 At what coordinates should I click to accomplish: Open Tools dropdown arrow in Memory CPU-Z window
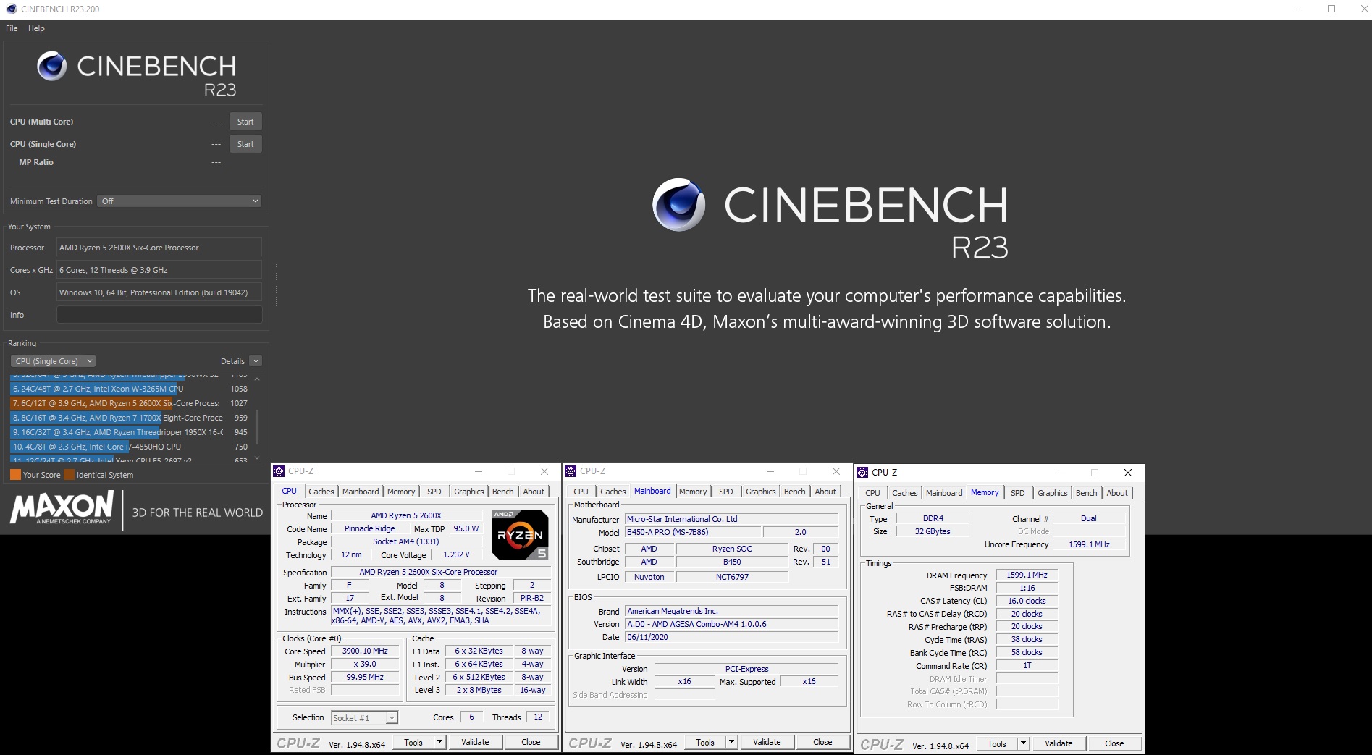1022,743
